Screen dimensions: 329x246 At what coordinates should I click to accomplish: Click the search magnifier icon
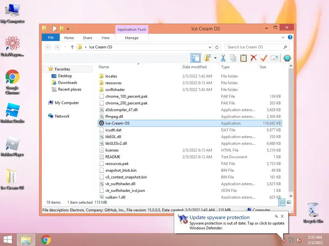[285, 47]
